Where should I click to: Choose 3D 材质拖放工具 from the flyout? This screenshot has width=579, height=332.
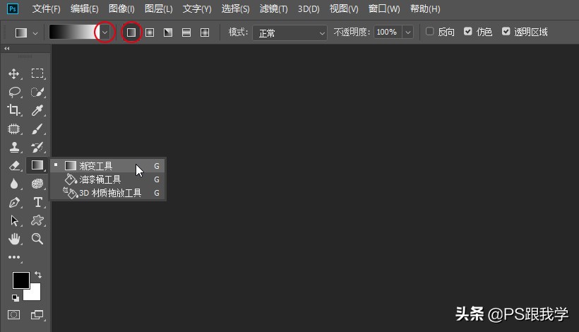coord(108,193)
